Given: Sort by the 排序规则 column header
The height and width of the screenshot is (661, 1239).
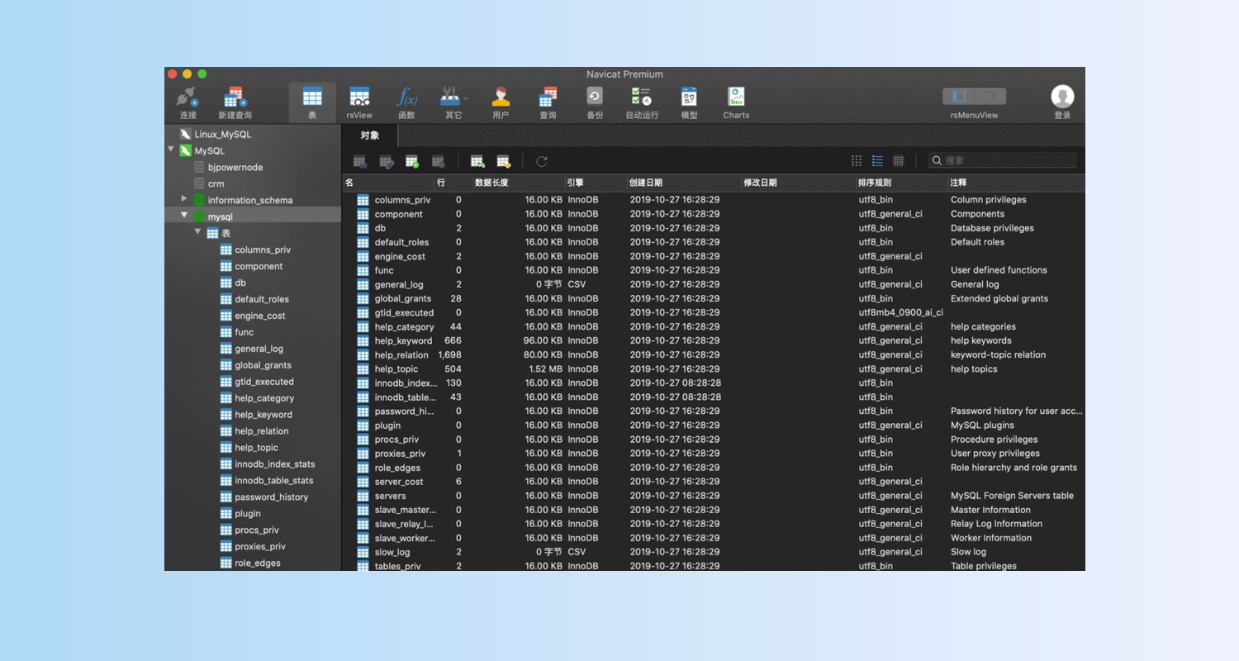Looking at the screenshot, I should coord(901,183).
